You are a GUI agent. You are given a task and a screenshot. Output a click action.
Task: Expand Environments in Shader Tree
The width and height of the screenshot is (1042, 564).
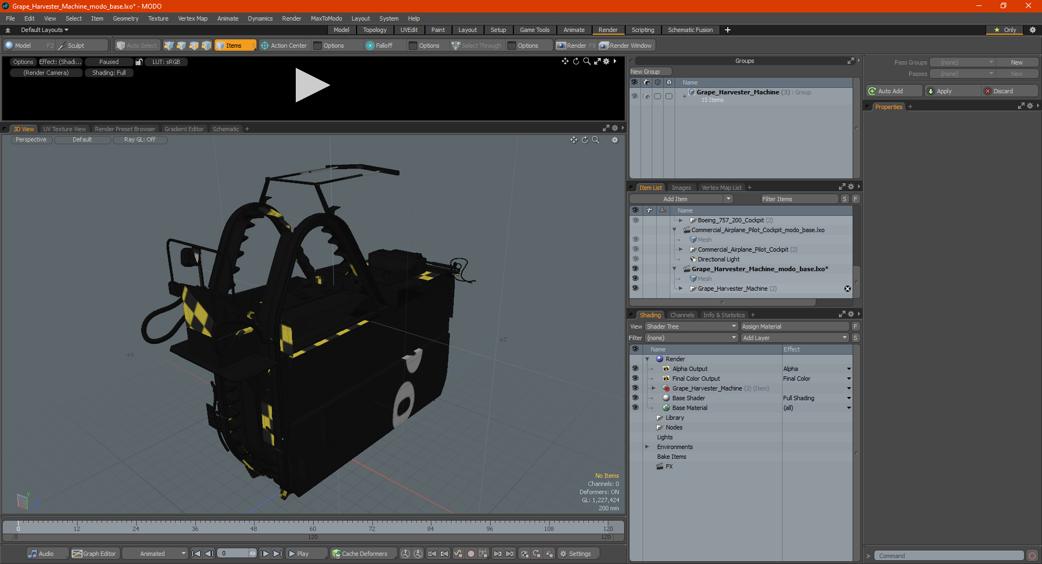click(647, 447)
